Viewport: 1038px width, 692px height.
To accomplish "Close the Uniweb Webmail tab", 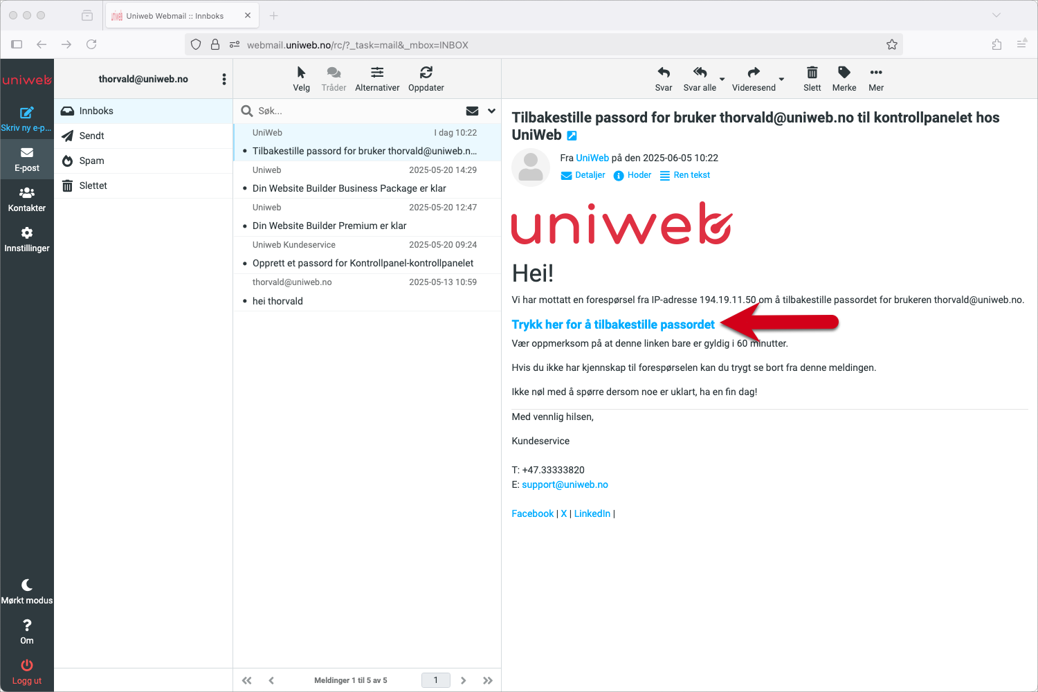I will click(x=248, y=15).
